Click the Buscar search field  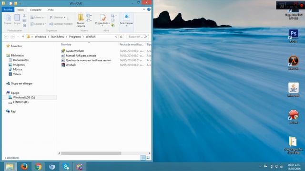point(138,37)
